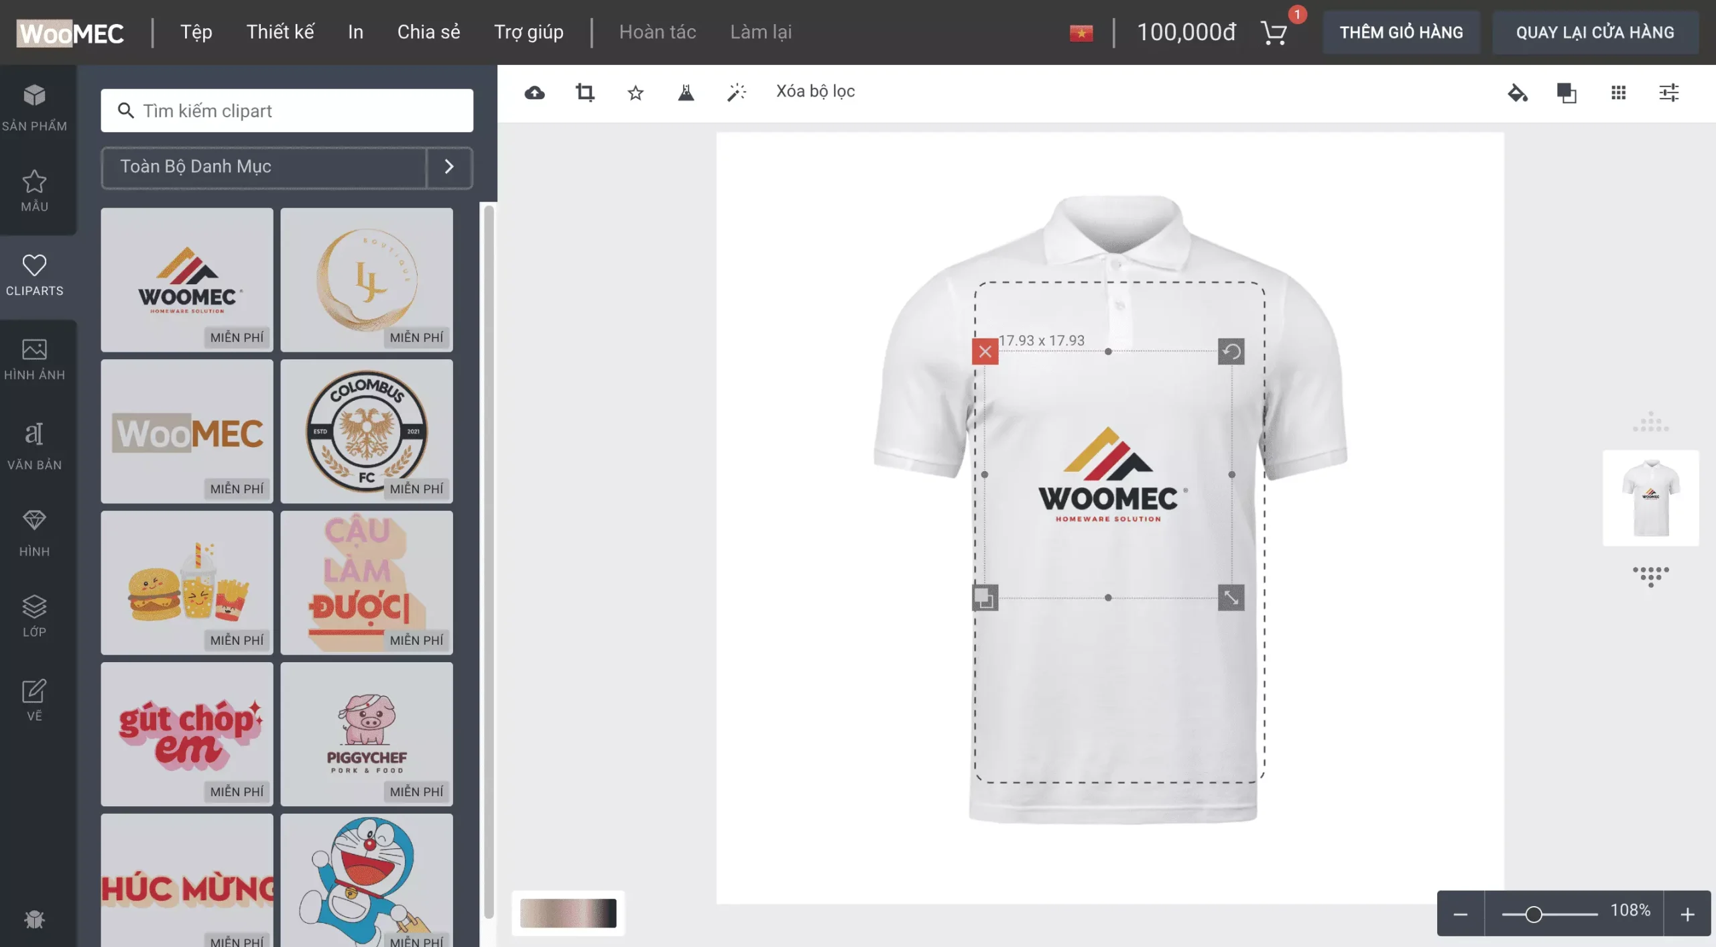The width and height of the screenshot is (1716, 947).
Task: Click the lower dotted stage navigation icon
Action: click(x=1650, y=576)
